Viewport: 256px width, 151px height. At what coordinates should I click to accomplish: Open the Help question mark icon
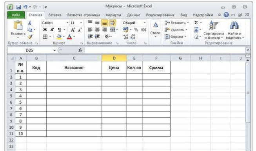[226, 15]
